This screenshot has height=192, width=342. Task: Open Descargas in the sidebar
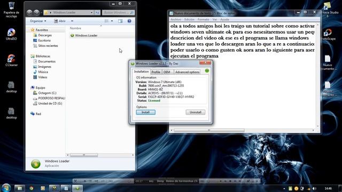[x=45, y=35]
